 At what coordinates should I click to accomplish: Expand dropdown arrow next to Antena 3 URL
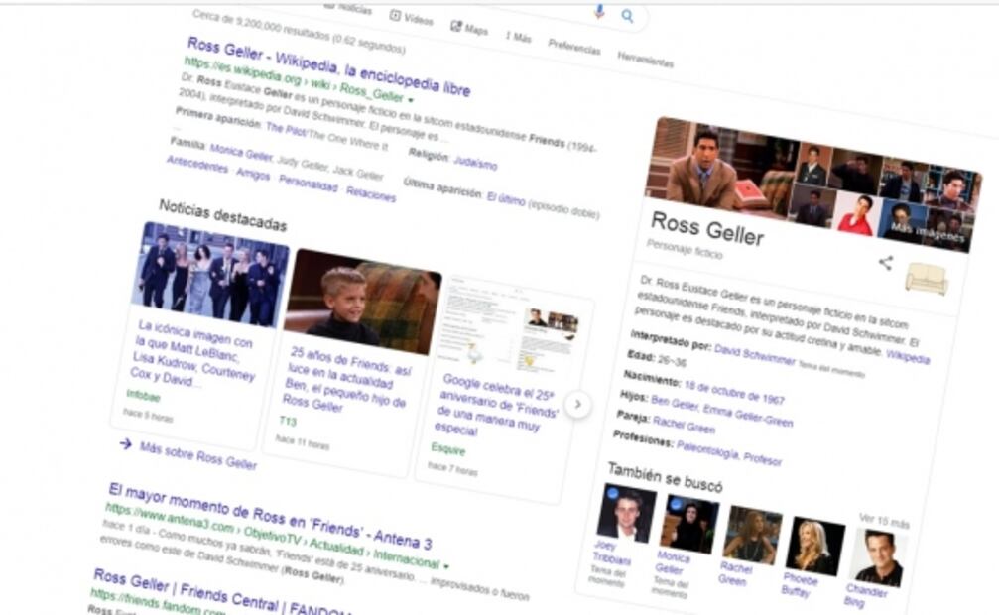(x=446, y=565)
